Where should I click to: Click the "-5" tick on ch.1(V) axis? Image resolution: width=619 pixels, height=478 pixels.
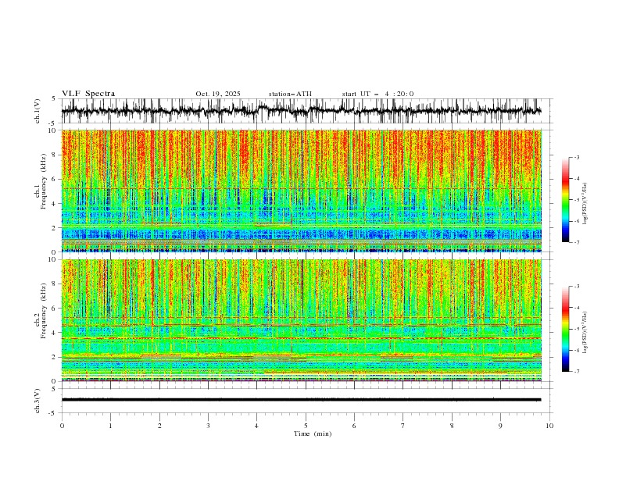[x=52, y=123]
